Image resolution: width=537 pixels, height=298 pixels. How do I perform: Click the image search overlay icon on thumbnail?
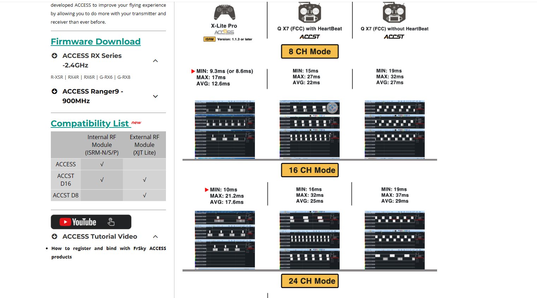(x=332, y=108)
